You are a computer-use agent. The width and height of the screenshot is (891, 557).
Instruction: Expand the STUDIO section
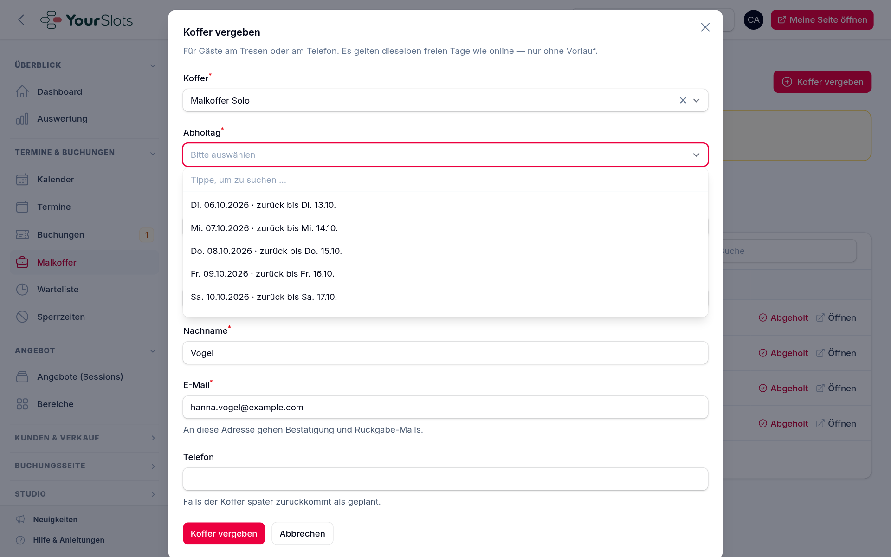tap(153, 494)
